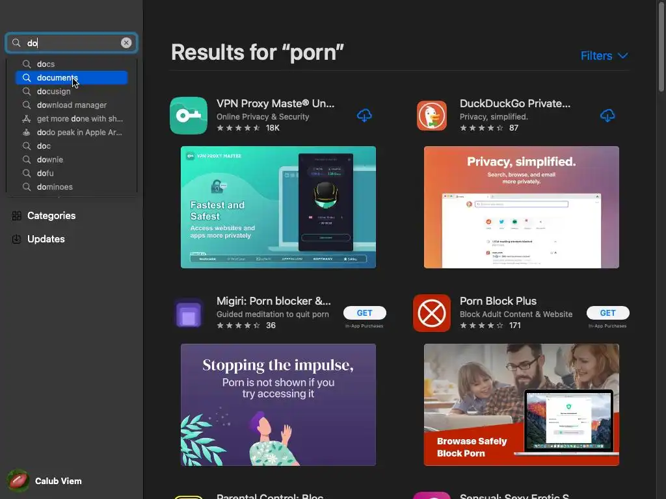Select the 'docusign' search suggestion
This screenshot has height=499, width=666.
(x=72, y=91)
